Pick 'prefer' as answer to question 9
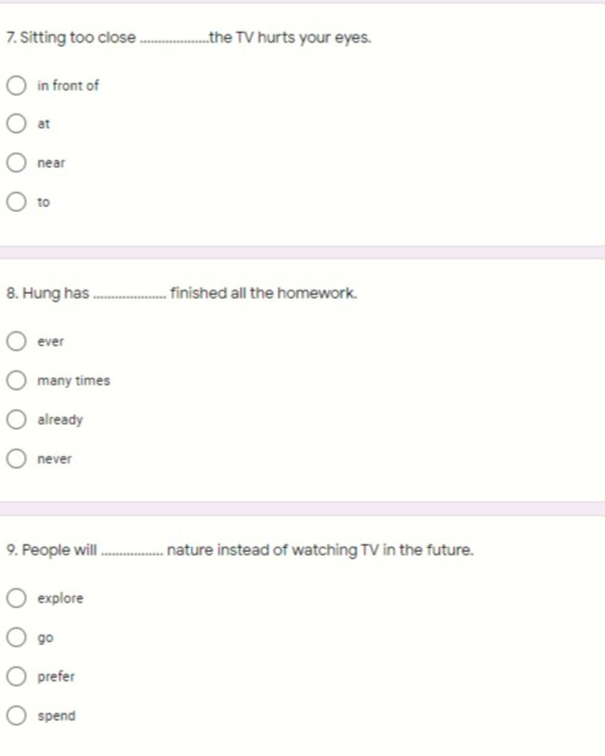605x756 pixels. 16,676
